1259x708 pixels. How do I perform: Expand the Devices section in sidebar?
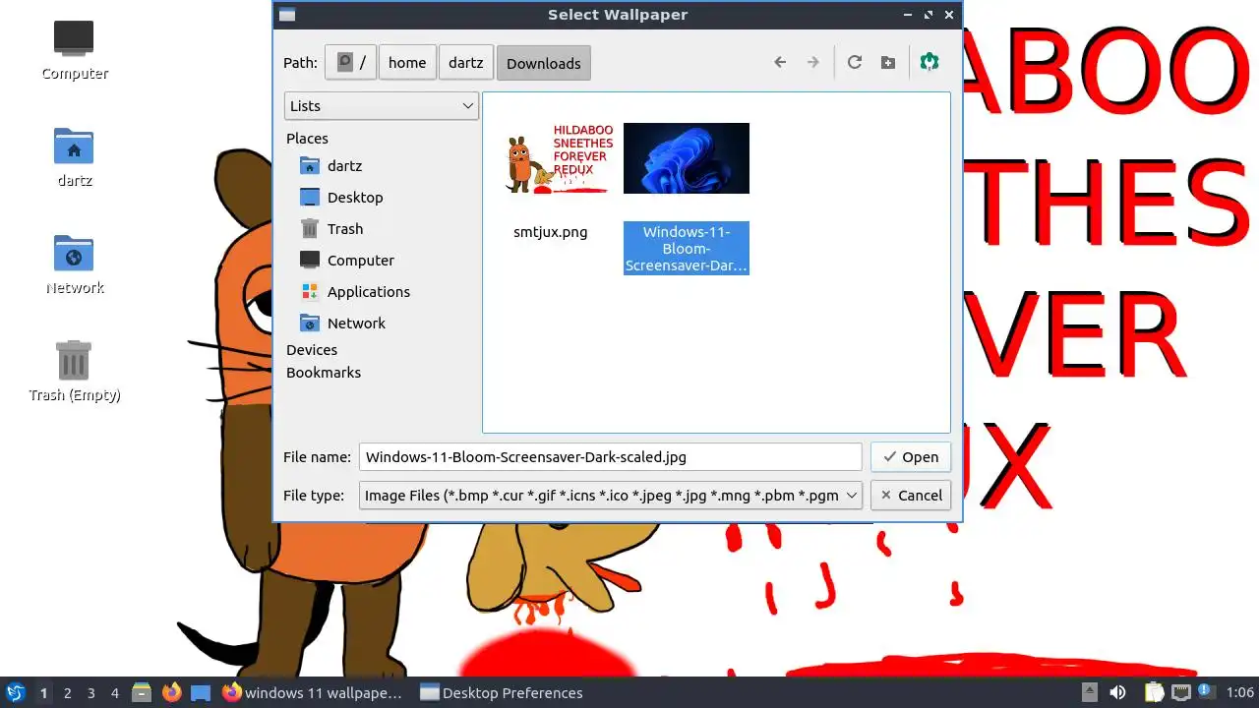point(312,350)
